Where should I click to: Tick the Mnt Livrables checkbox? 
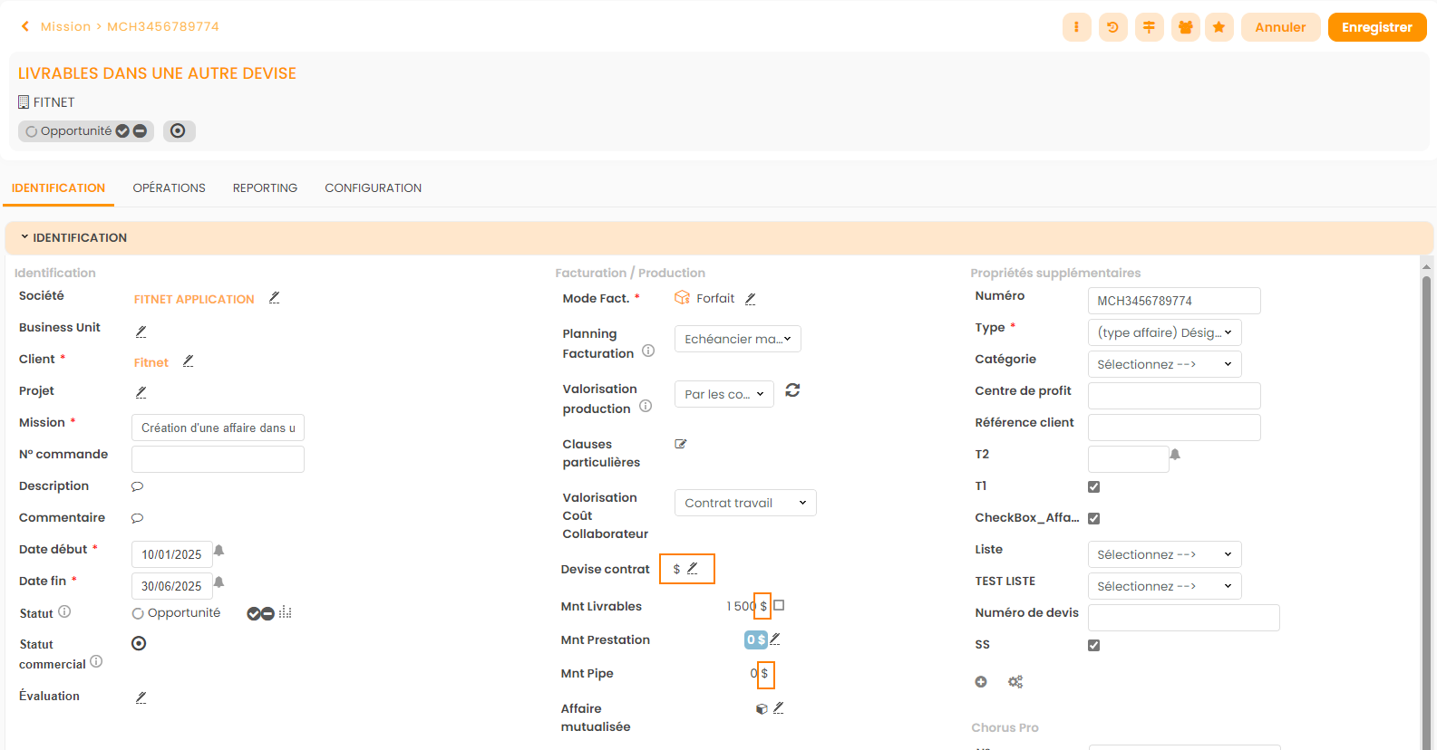[x=779, y=606]
